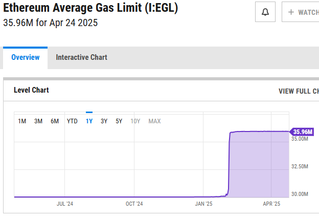Image resolution: width=319 pixels, height=219 pixels.
Task: Click the Ethereum Average Gas Limit title
Action: click(x=90, y=9)
